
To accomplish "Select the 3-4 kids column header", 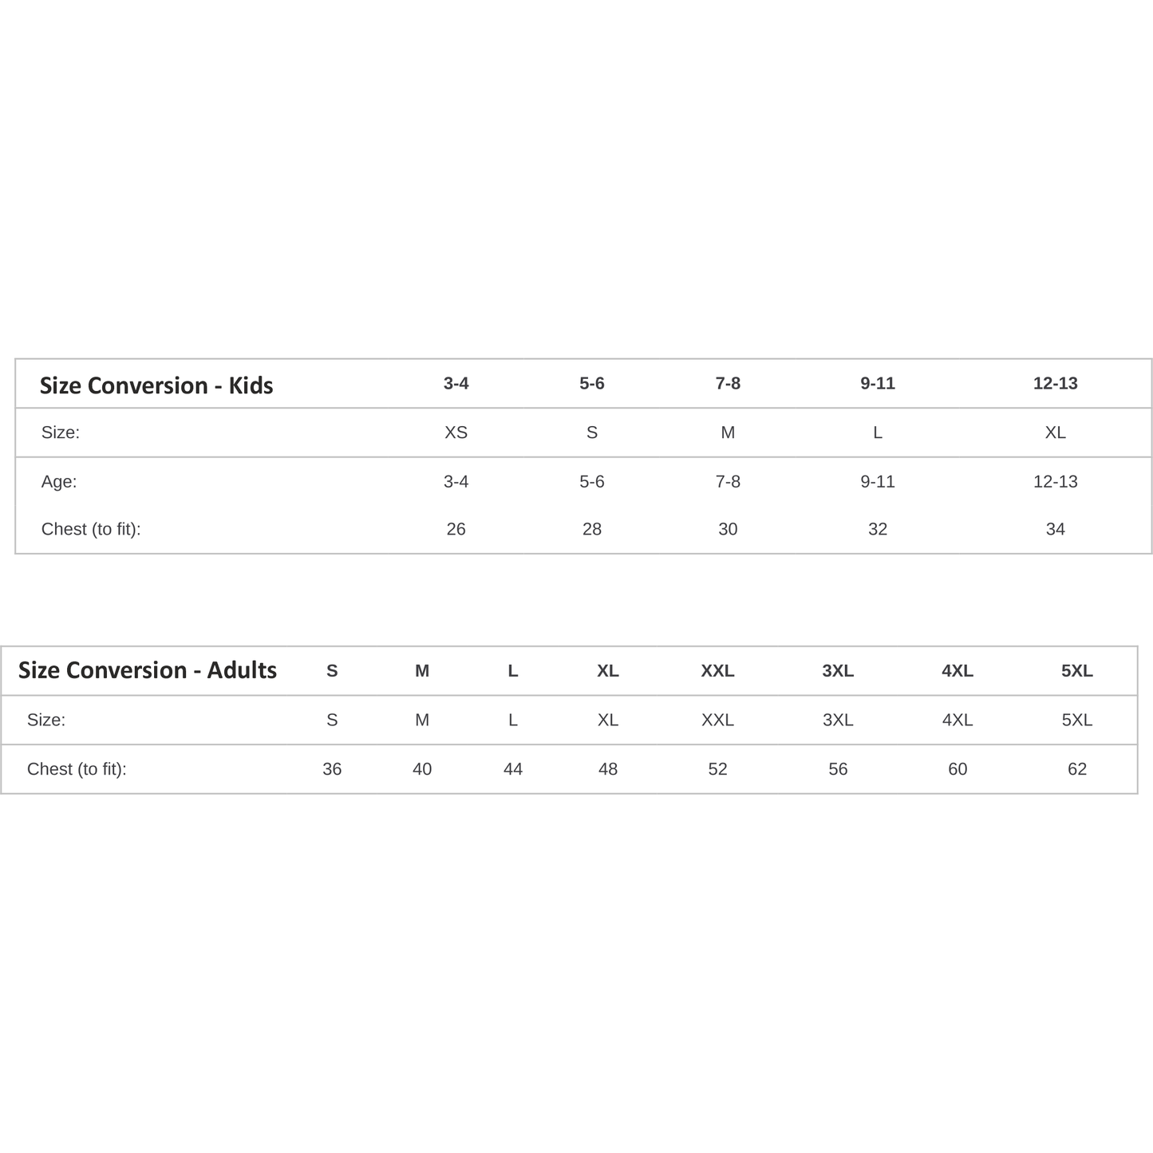I will [456, 384].
